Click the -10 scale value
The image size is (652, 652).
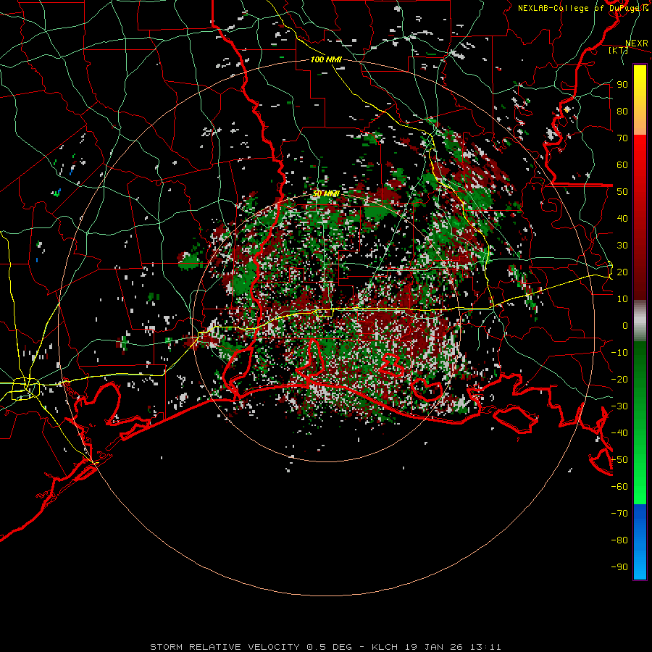click(x=619, y=353)
